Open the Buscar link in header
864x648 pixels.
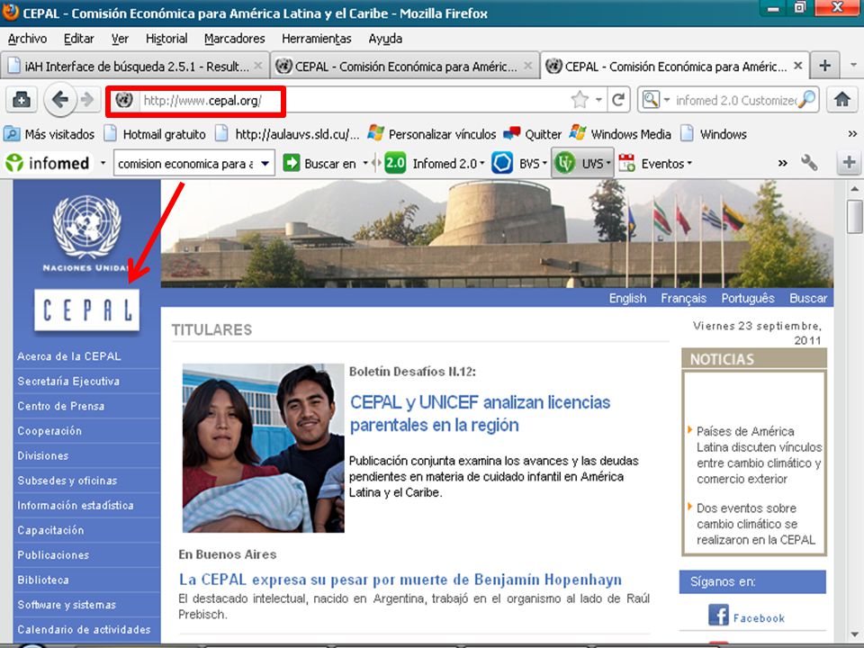click(x=808, y=298)
